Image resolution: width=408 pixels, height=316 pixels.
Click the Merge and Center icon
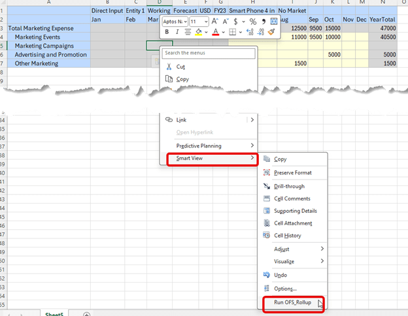[x=273, y=22]
